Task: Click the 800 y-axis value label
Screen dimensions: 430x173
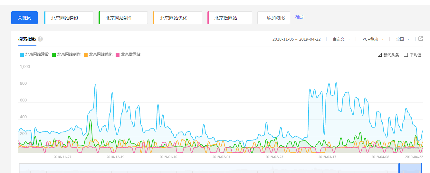Action: point(23,83)
